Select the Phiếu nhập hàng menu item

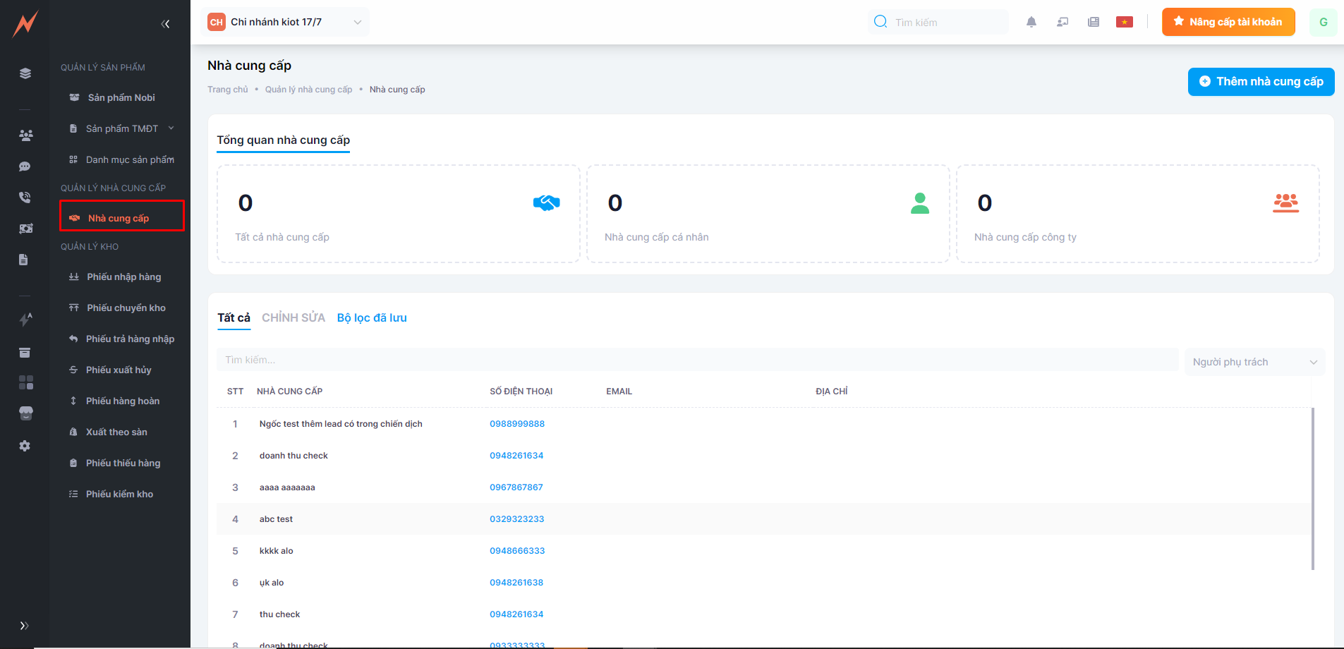coord(123,277)
